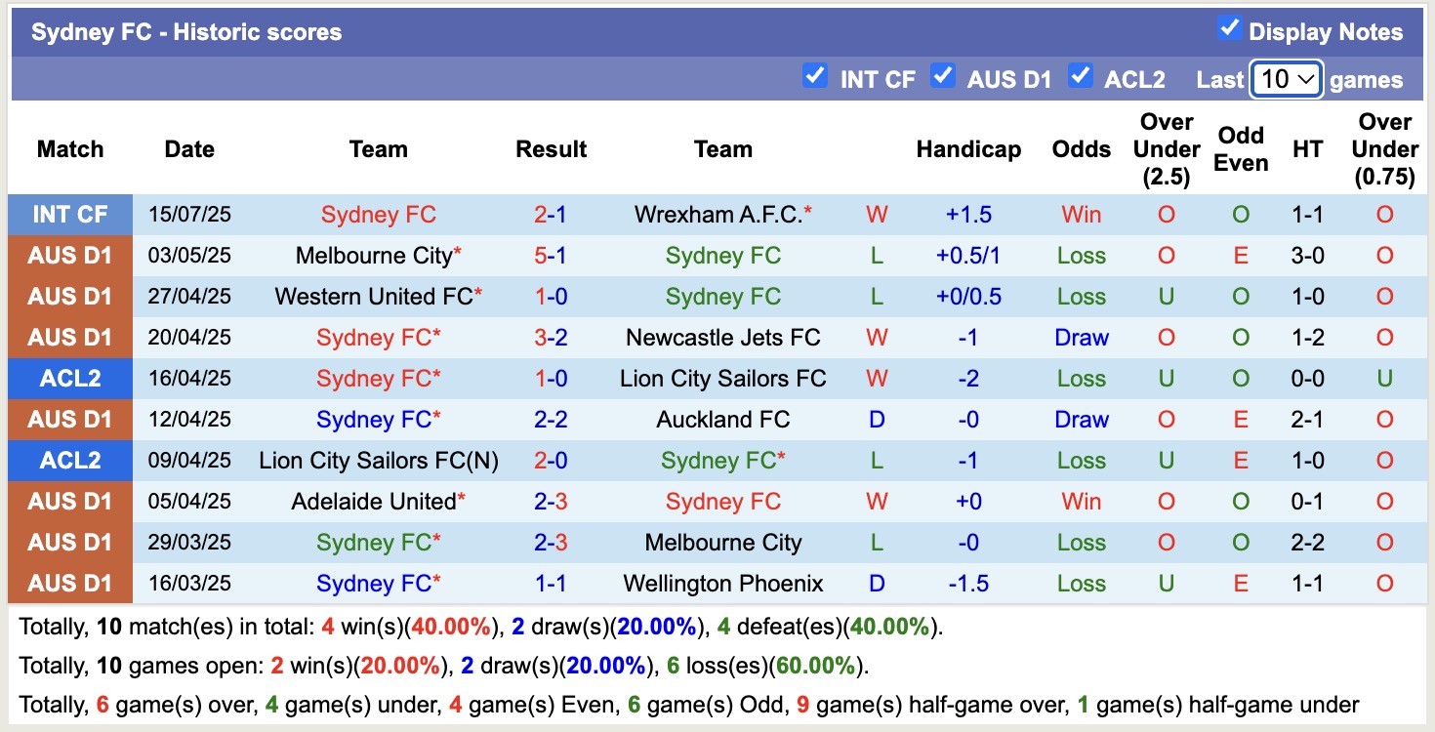Select the AUS D1 badge on the Wellington Phoenix row
The height and width of the screenshot is (732, 1435).
click(68, 583)
